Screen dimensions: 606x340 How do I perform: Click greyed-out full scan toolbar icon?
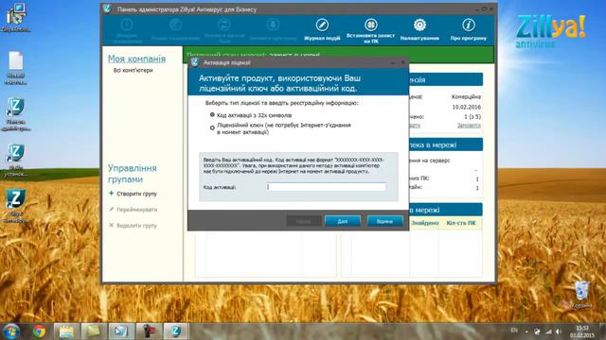pyautogui.click(x=175, y=29)
